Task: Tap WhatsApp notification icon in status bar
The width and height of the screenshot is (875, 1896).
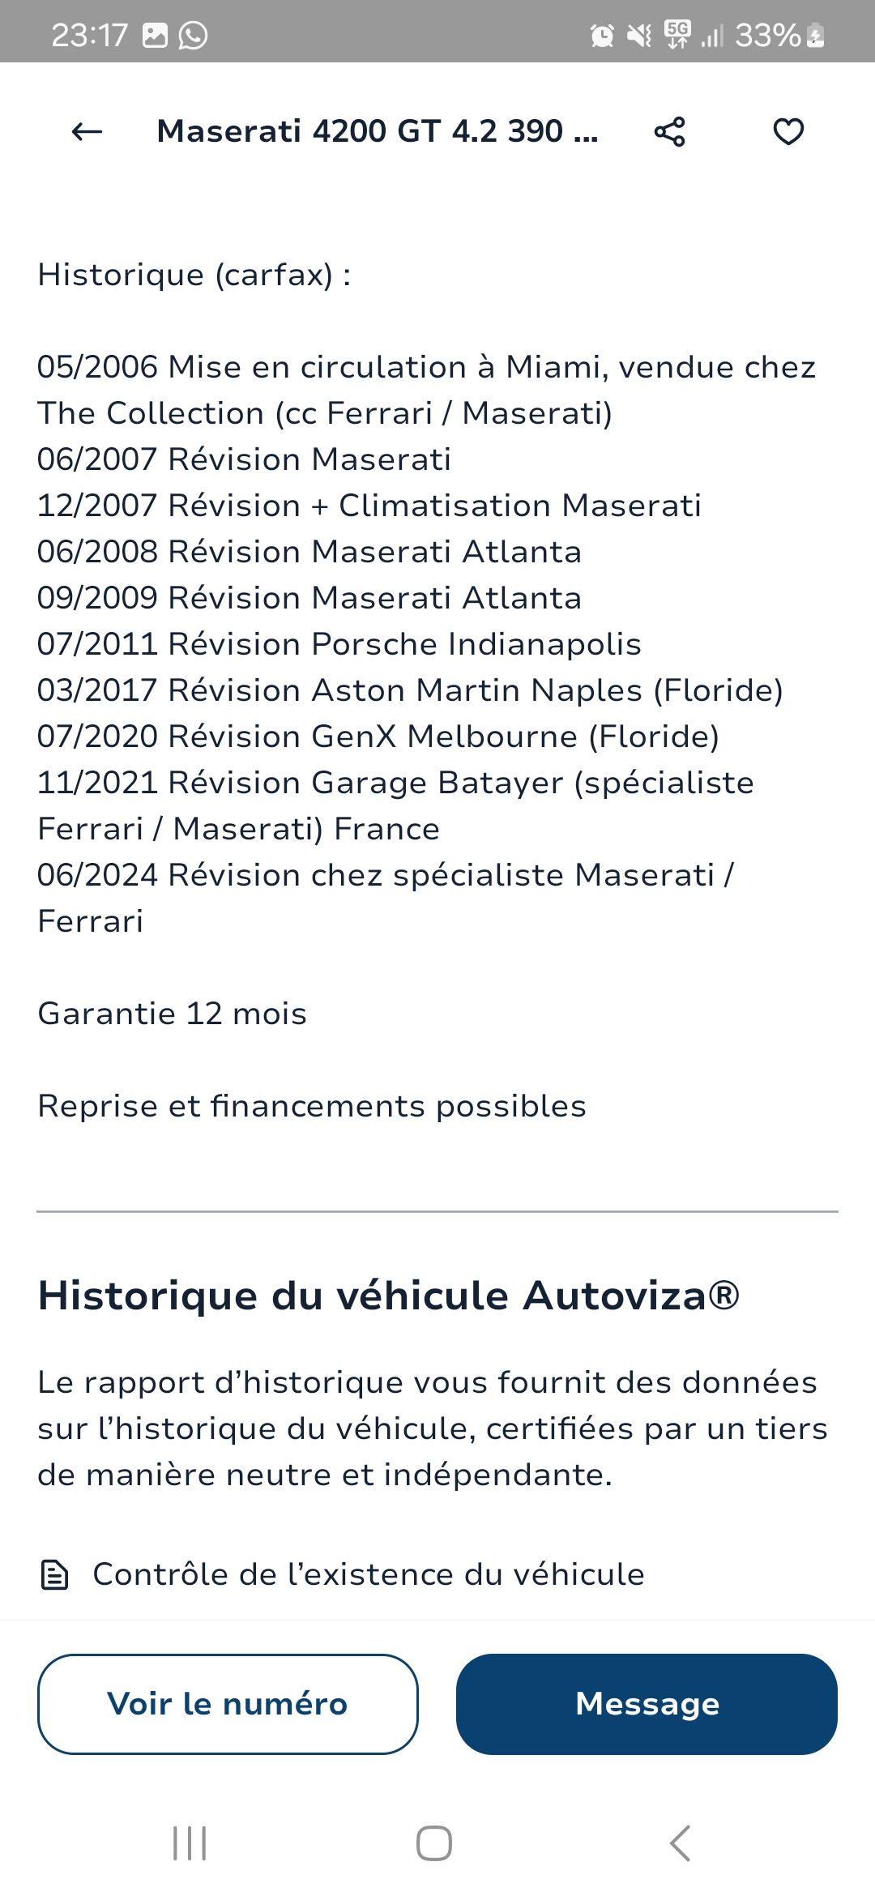Action: pyautogui.click(x=193, y=35)
